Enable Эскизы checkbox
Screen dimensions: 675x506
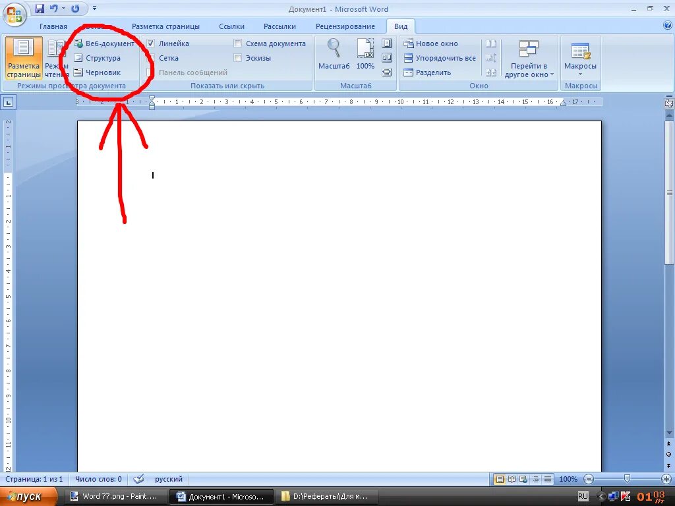pyautogui.click(x=237, y=58)
